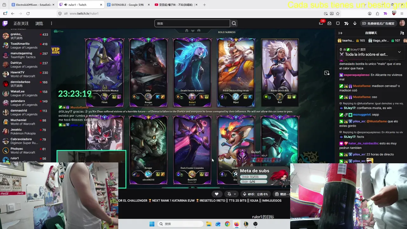Click the Hype Train progress pill
Screen dimensions: 407x229
click(x=255, y=194)
